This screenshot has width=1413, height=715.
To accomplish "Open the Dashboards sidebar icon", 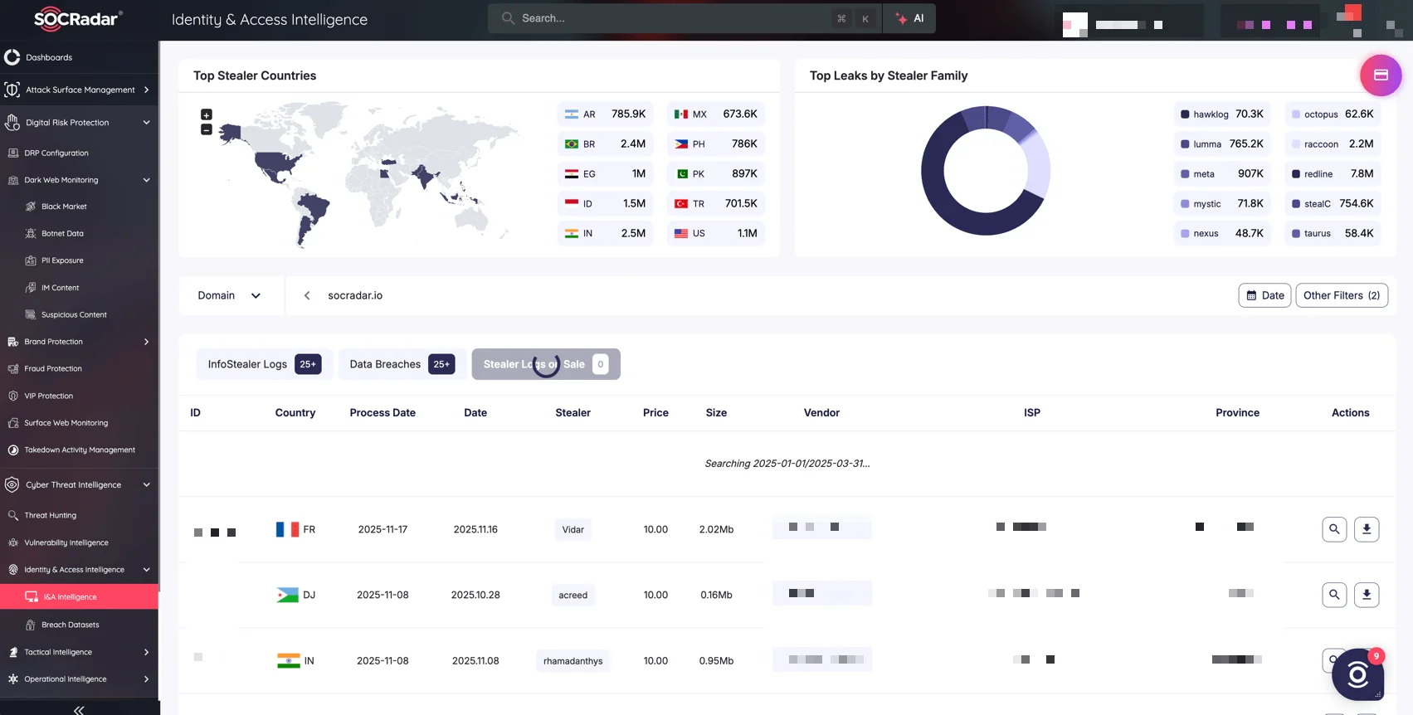I will click(12, 57).
